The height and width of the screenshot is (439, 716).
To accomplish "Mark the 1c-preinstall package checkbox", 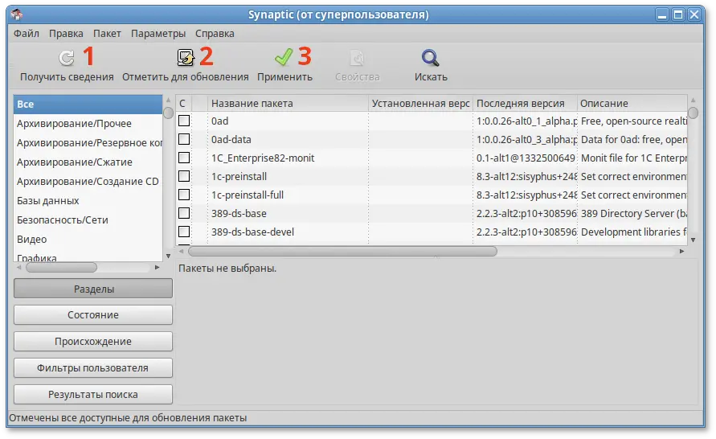I will 184,176.
